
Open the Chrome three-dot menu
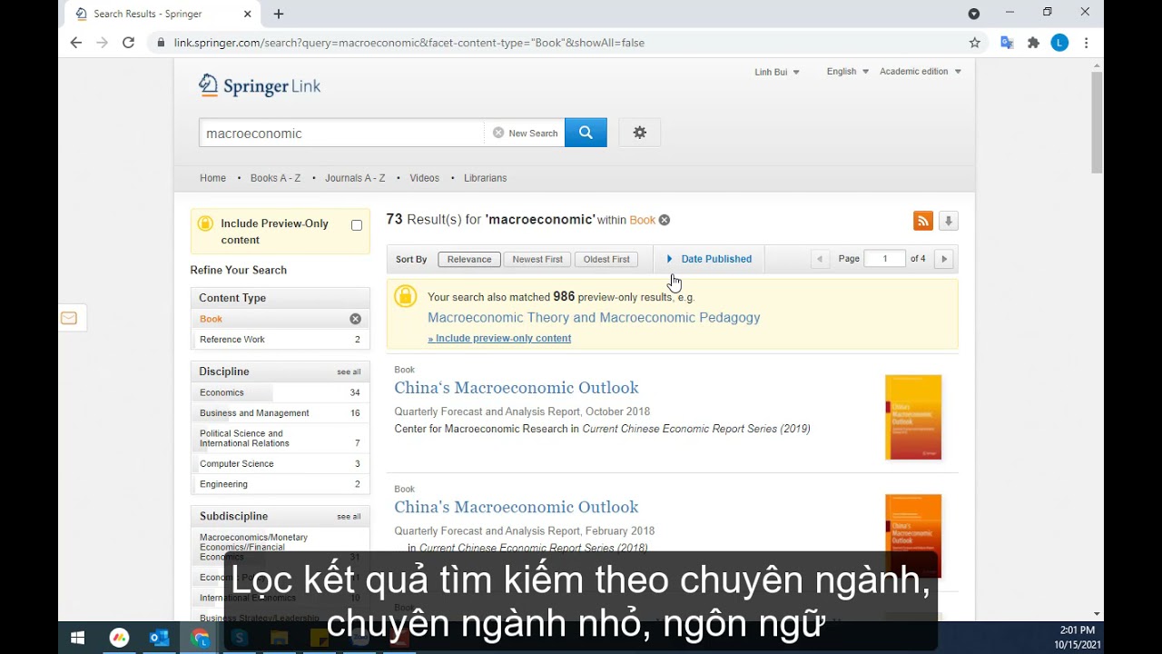point(1087,43)
